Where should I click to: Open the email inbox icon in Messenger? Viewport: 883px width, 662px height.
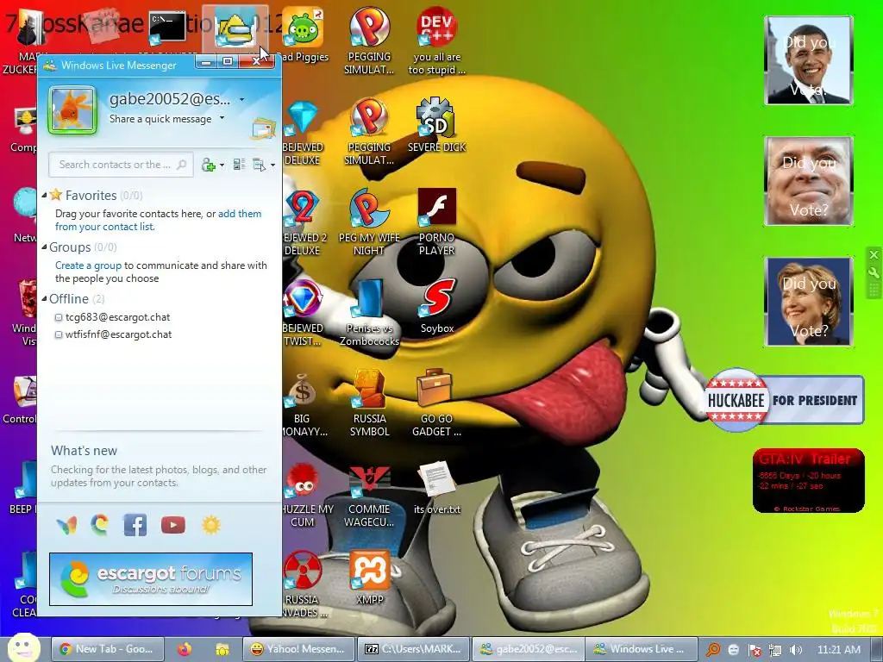(x=263, y=128)
